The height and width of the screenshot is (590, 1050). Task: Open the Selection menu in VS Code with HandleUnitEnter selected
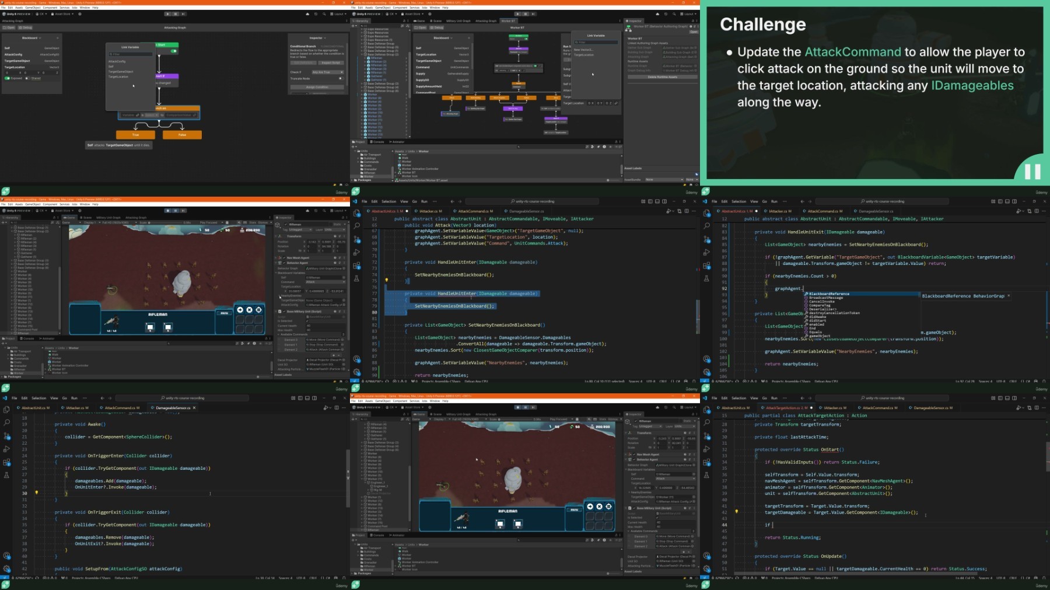(x=389, y=201)
